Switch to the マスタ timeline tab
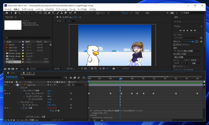 point(13,73)
